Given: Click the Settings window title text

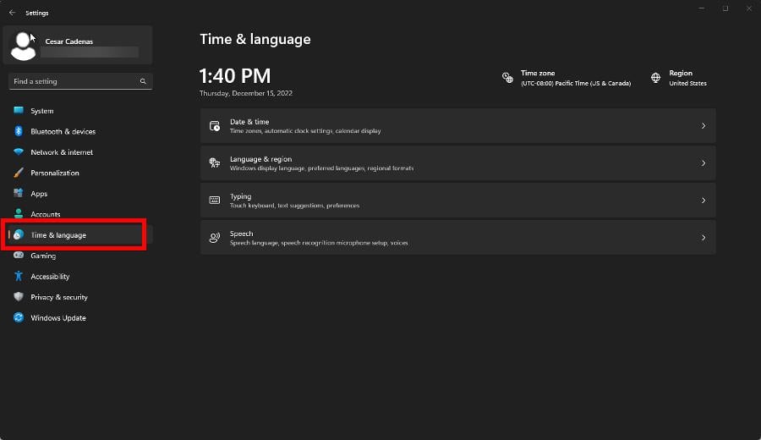Looking at the screenshot, I should click(x=37, y=13).
